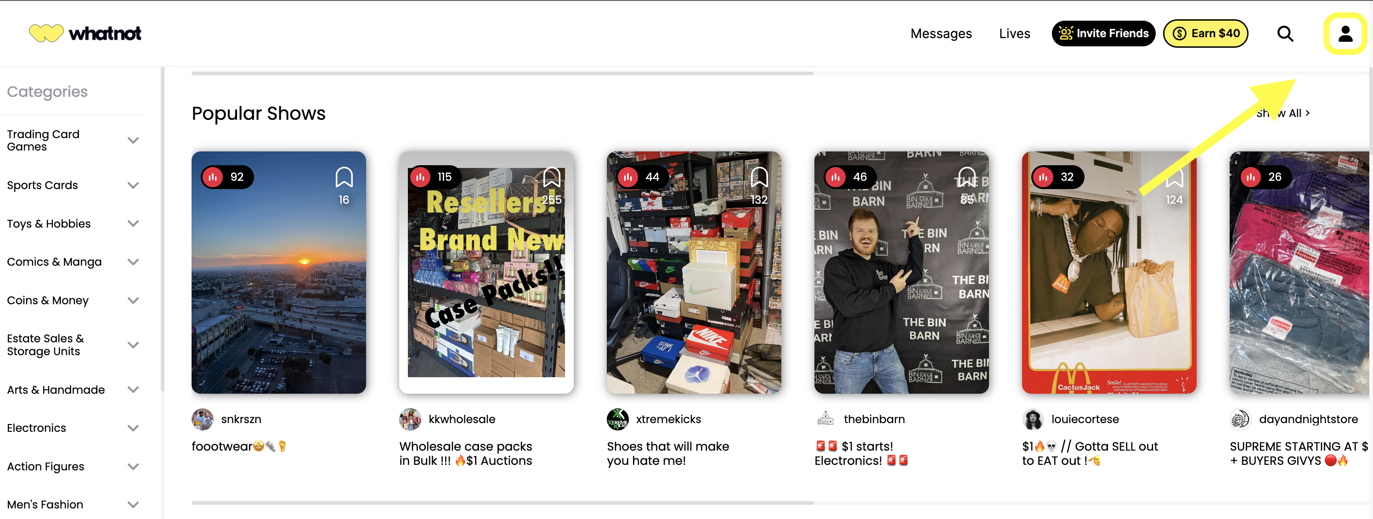
Task: Click 'Gotta SELL out to EAT out' title
Action: click(x=1090, y=453)
